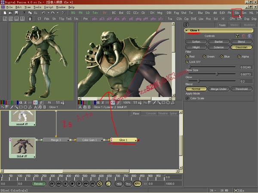Viewport: 258px width, 193px height.
Task: Add an SV saver tool
Action: tap(104, 13)
